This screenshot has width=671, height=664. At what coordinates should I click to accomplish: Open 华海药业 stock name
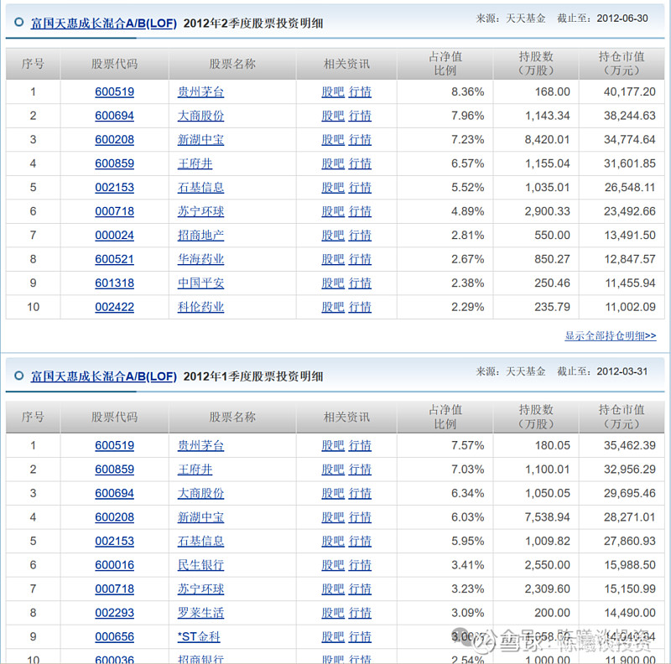point(200,260)
